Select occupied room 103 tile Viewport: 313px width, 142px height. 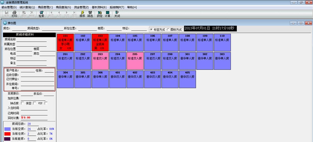pos(100,42)
